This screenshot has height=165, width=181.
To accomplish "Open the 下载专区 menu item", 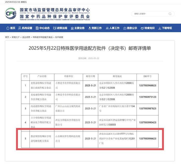I will point(167,28).
